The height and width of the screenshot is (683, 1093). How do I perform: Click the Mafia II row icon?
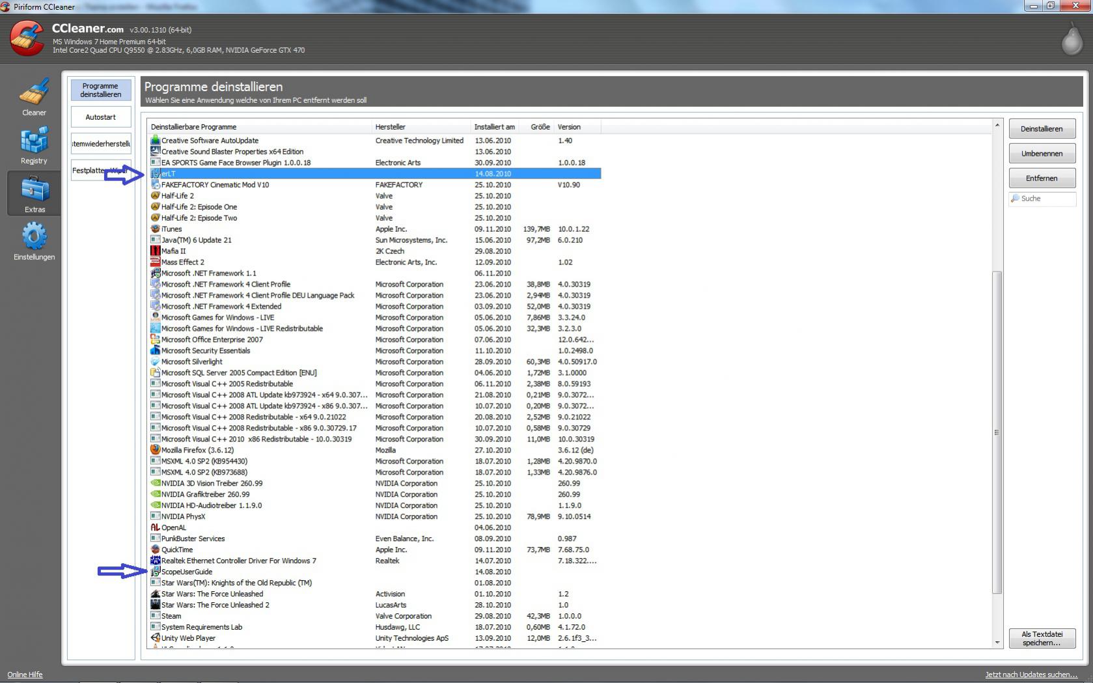[x=155, y=251]
